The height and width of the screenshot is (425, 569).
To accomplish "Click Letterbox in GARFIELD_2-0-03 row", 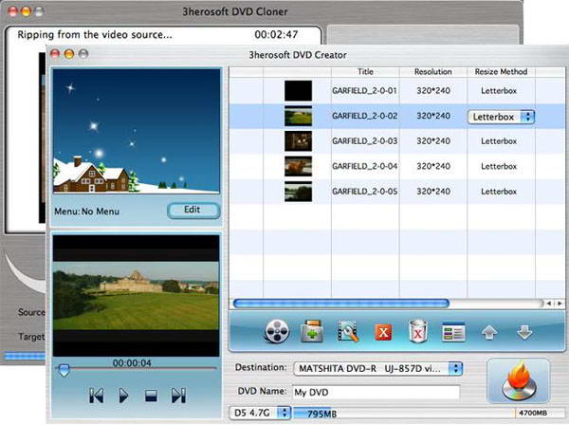I will pyautogui.click(x=499, y=141).
